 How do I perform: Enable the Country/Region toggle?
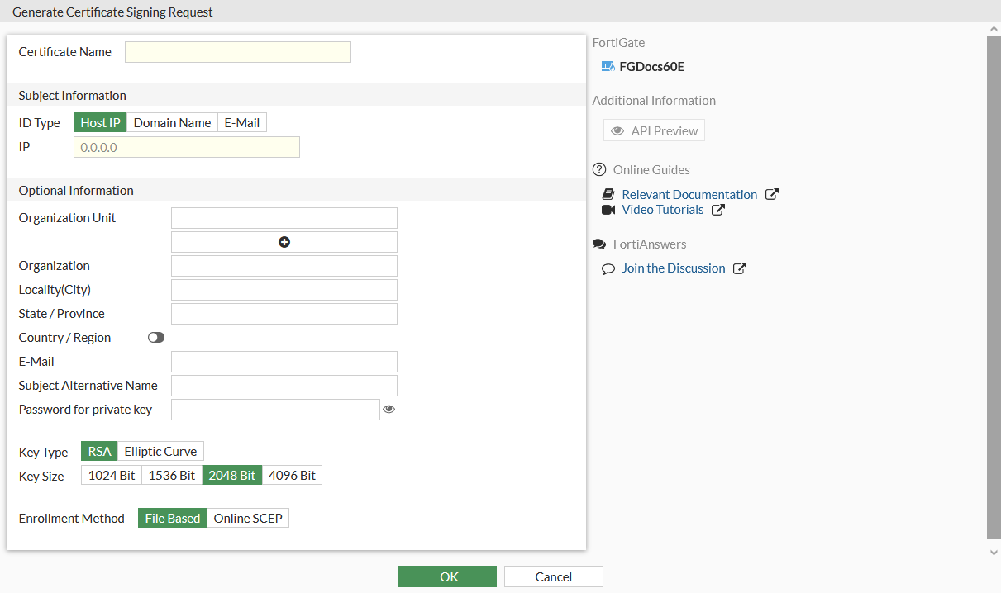click(x=156, y=337)
